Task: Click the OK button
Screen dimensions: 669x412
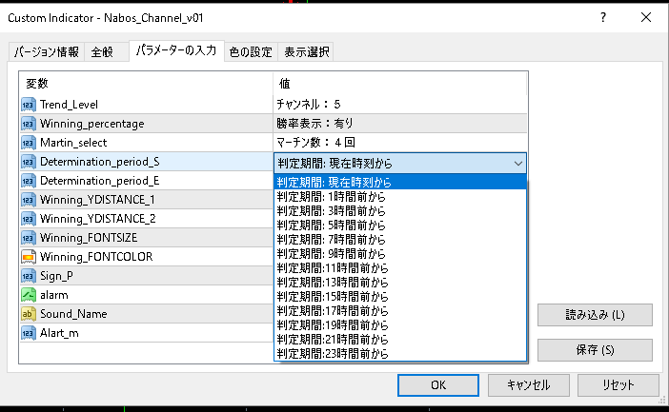Action: [x=438, y=385]
